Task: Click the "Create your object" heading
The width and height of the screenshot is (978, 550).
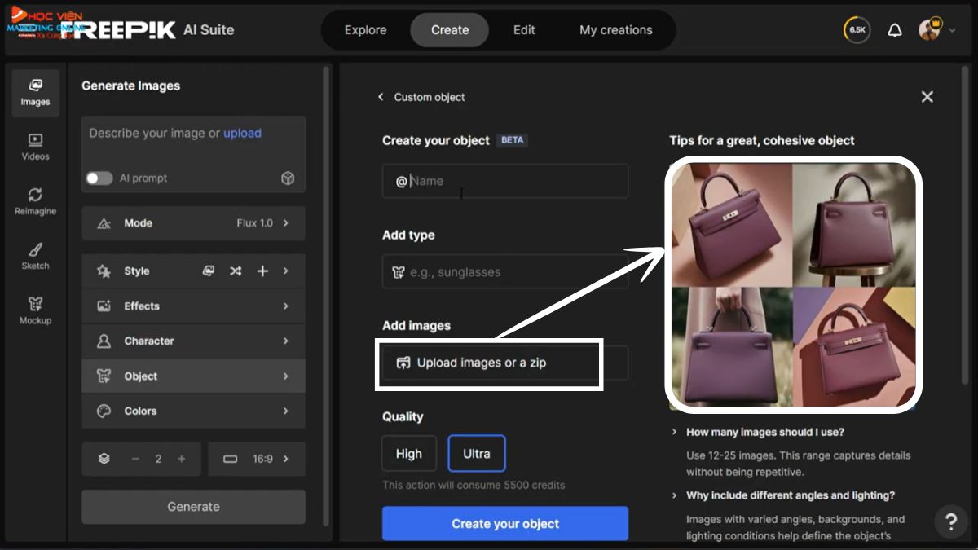Action: [x=436, y=140]
